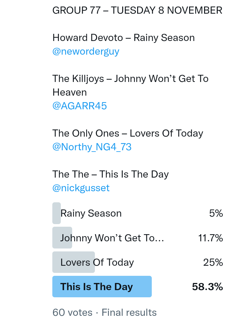Visit the @Northy_NG4_73 profile link
234x322 pixels.
tap(92, 147)
